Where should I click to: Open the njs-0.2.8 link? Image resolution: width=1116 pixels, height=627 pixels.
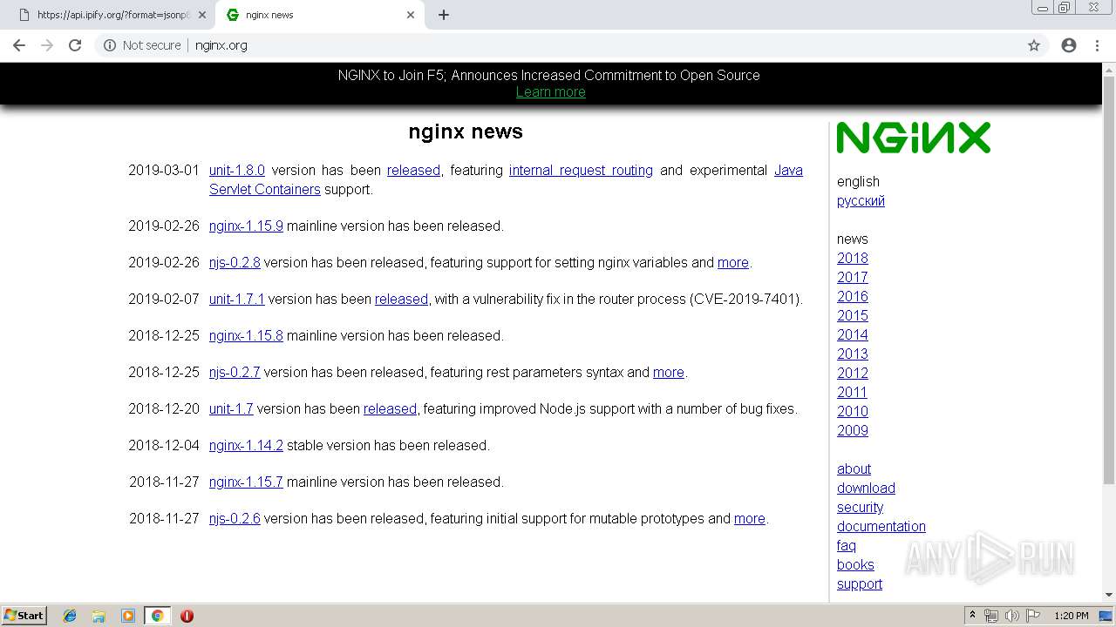point(235,263)
